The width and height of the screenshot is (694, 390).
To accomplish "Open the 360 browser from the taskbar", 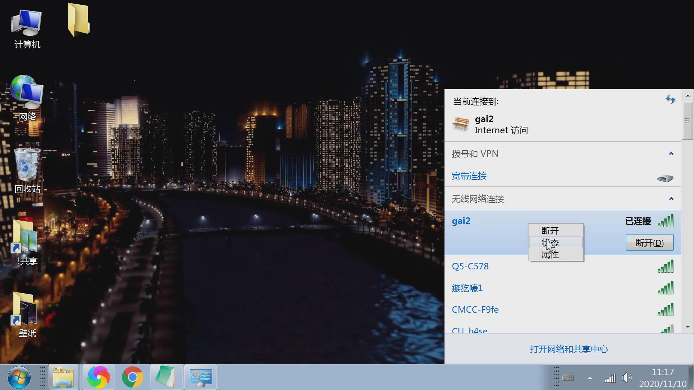I will tap(99, 377).
